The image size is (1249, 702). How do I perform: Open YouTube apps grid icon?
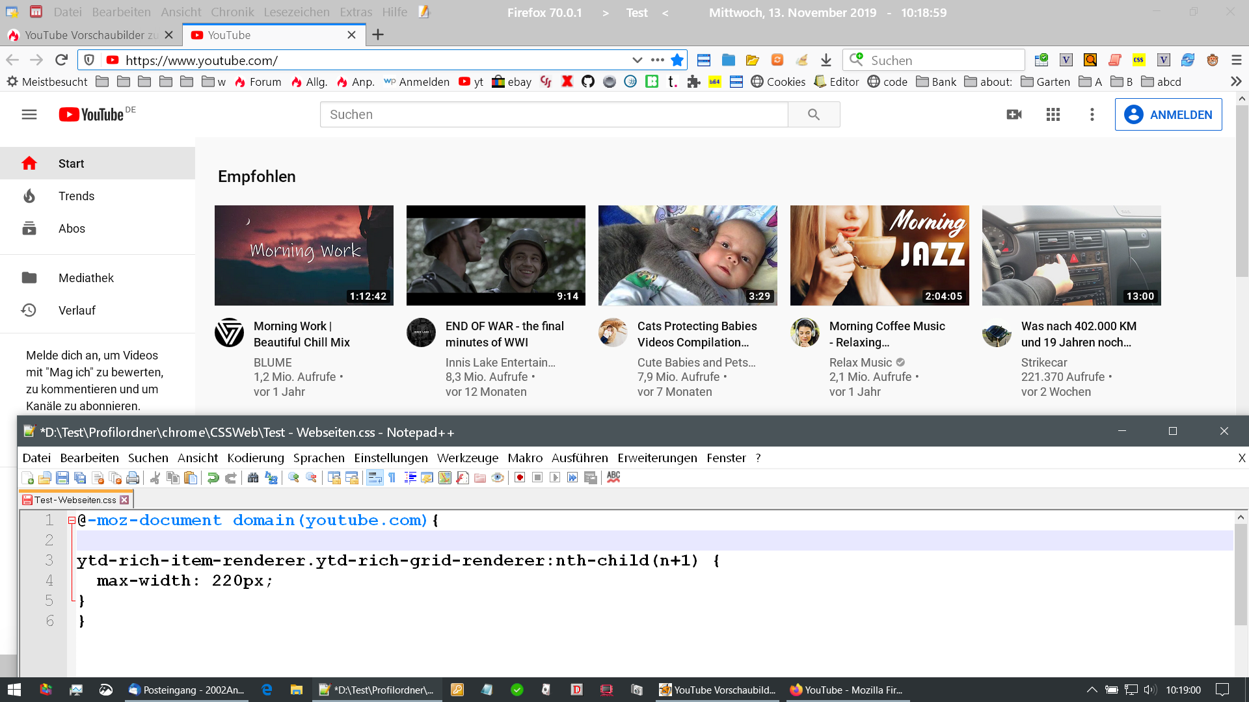click(1053, 115)
